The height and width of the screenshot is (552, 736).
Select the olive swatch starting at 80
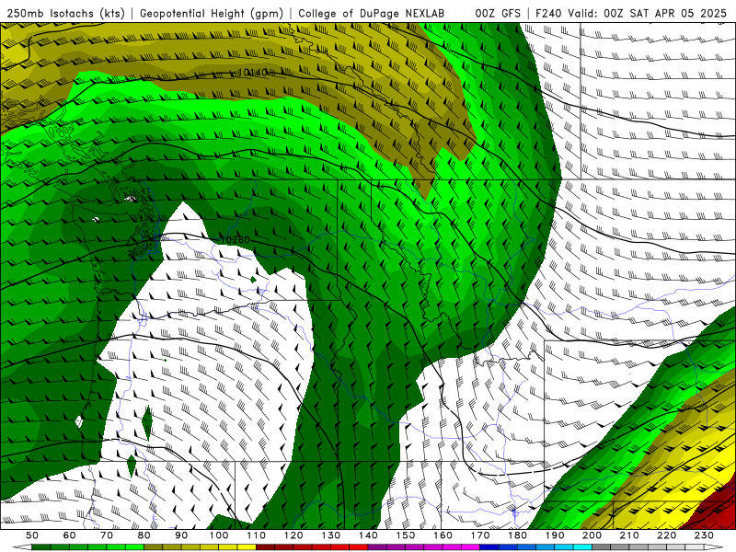click(x=153, y=547)
